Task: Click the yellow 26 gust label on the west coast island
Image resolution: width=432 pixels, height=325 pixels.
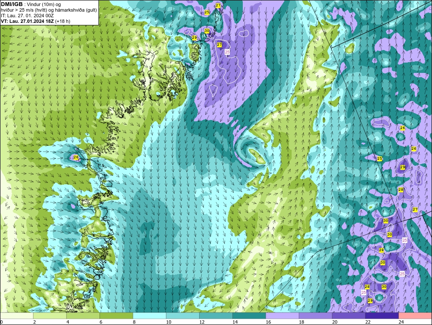Action: 76,158
